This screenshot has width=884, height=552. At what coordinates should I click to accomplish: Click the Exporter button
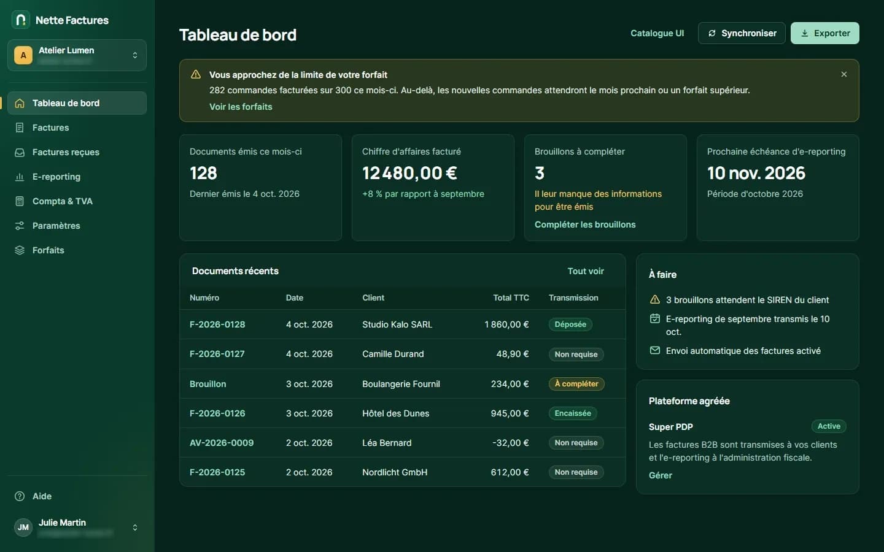(824, 33)
